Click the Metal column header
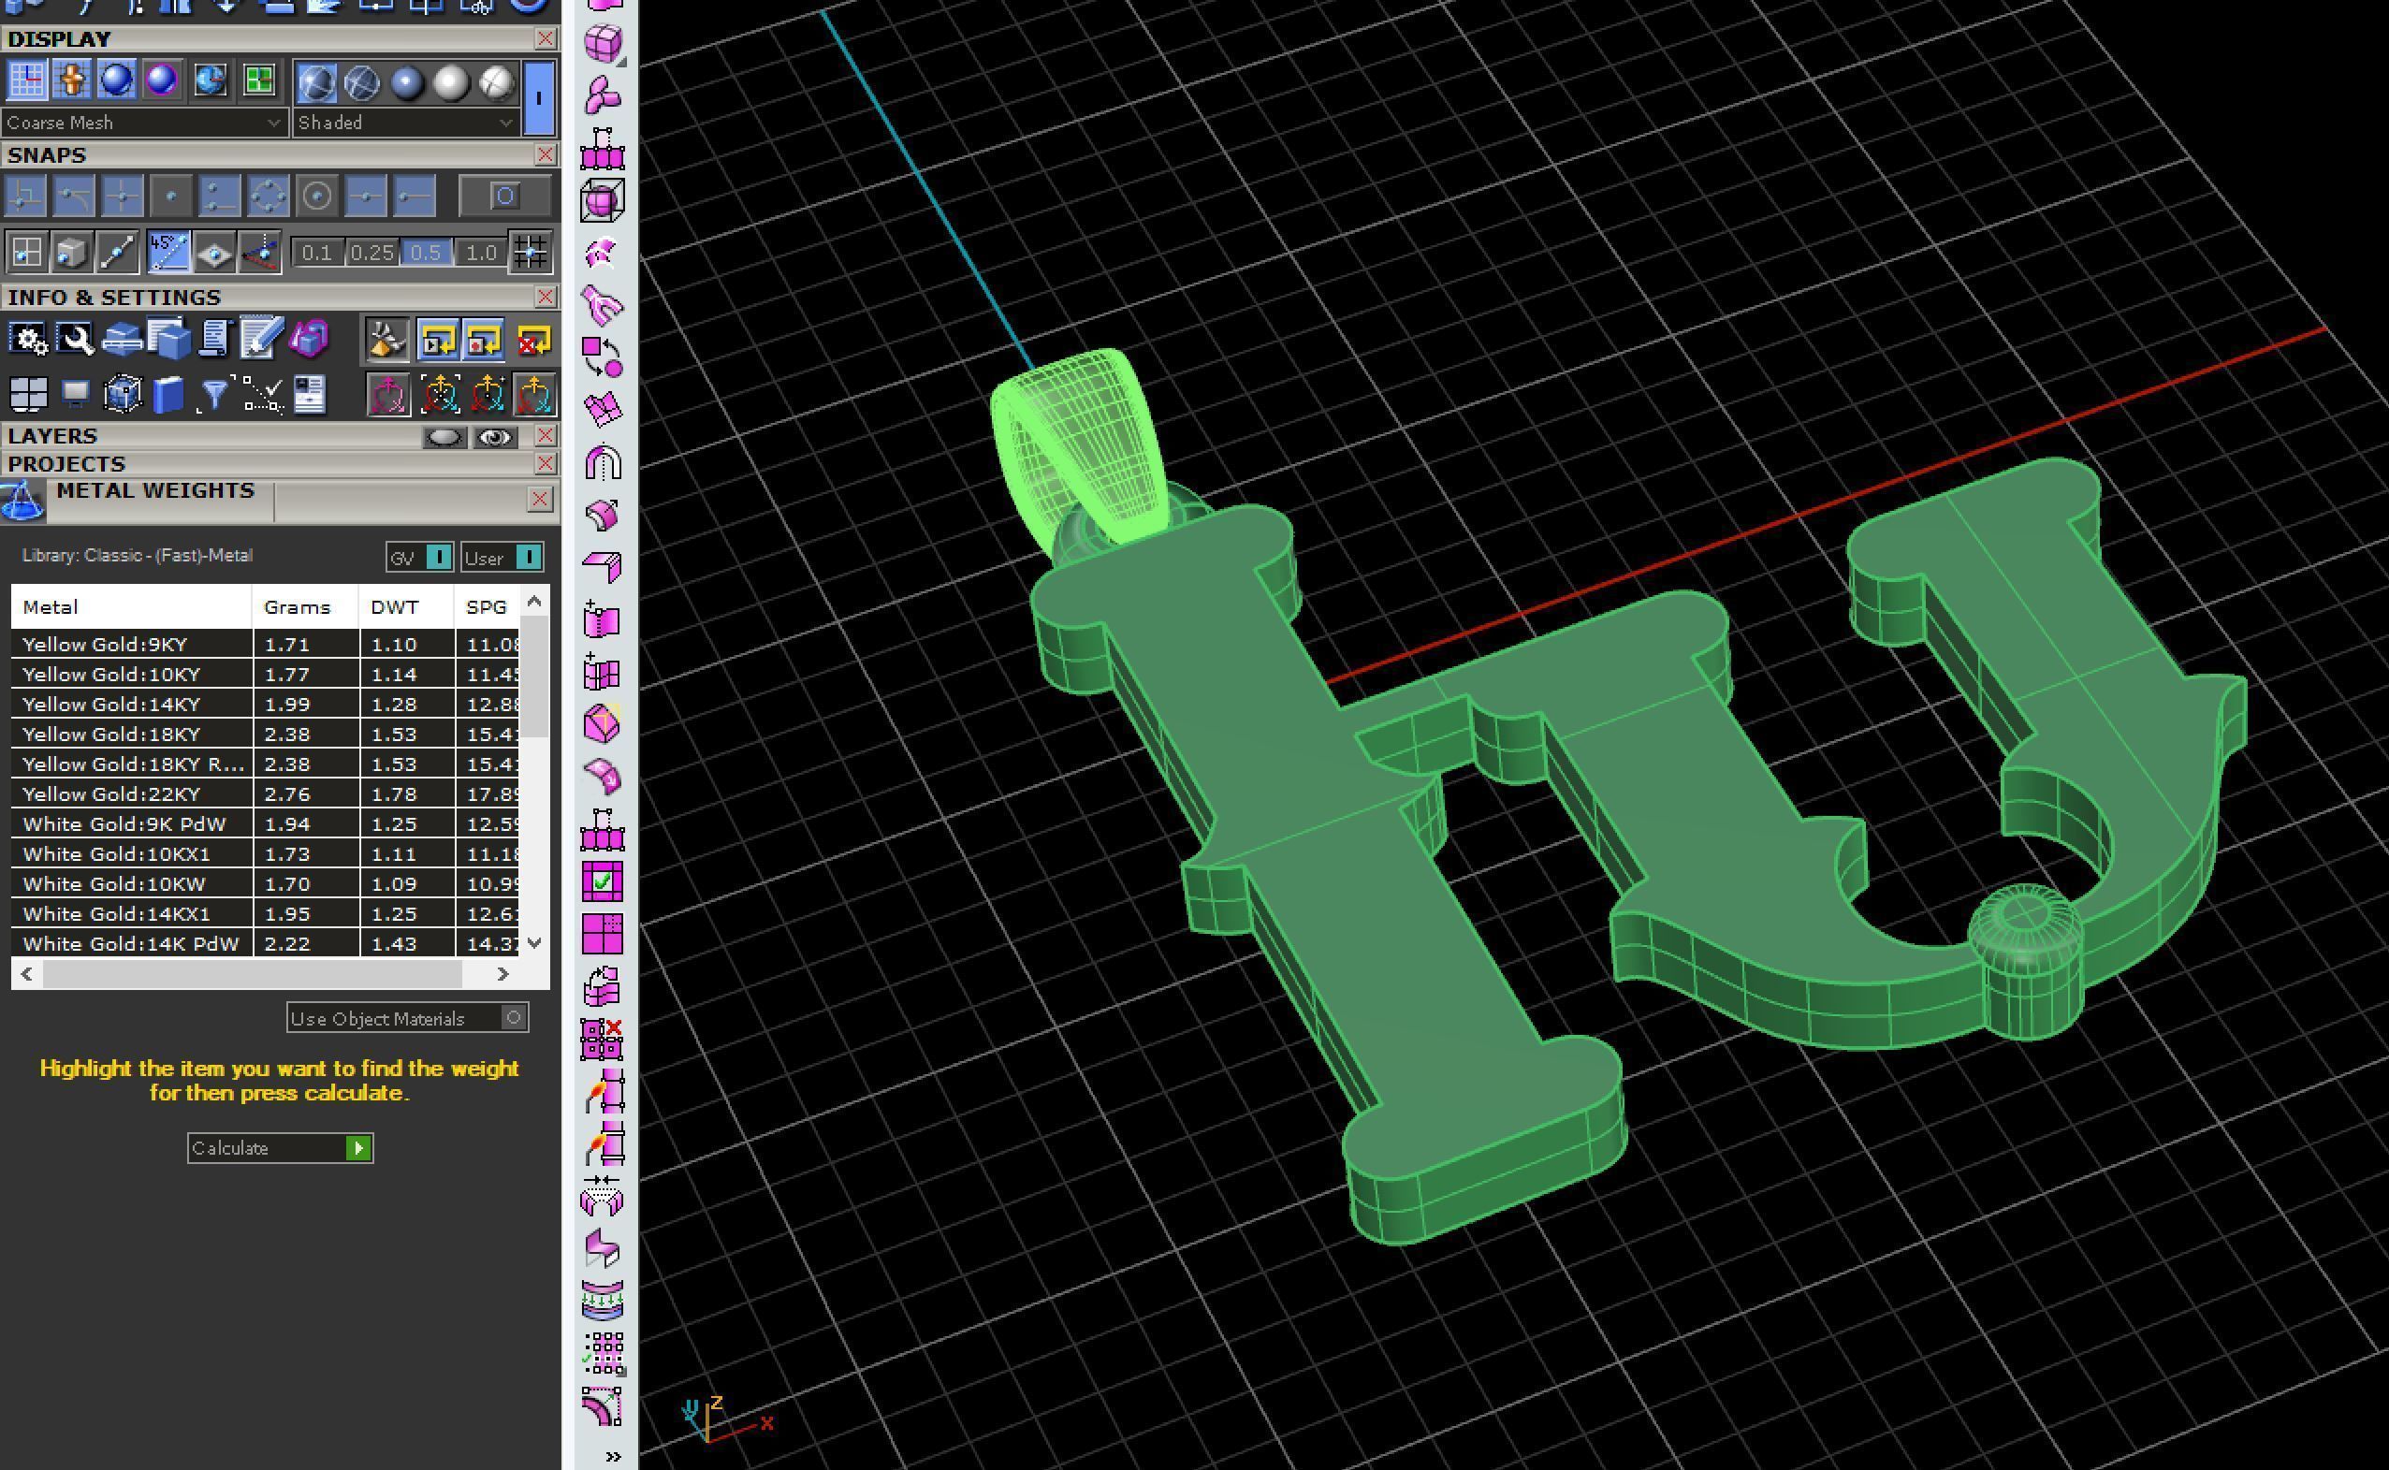The height and width of the screenshot is (1470, 2389). [131, 606]
